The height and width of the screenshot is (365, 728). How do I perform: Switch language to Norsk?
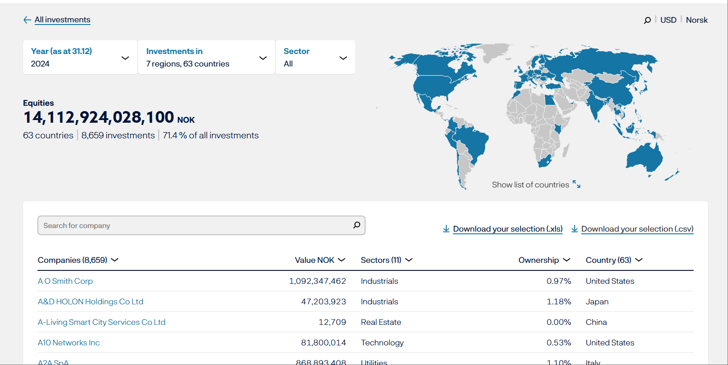tap(696, 20)
